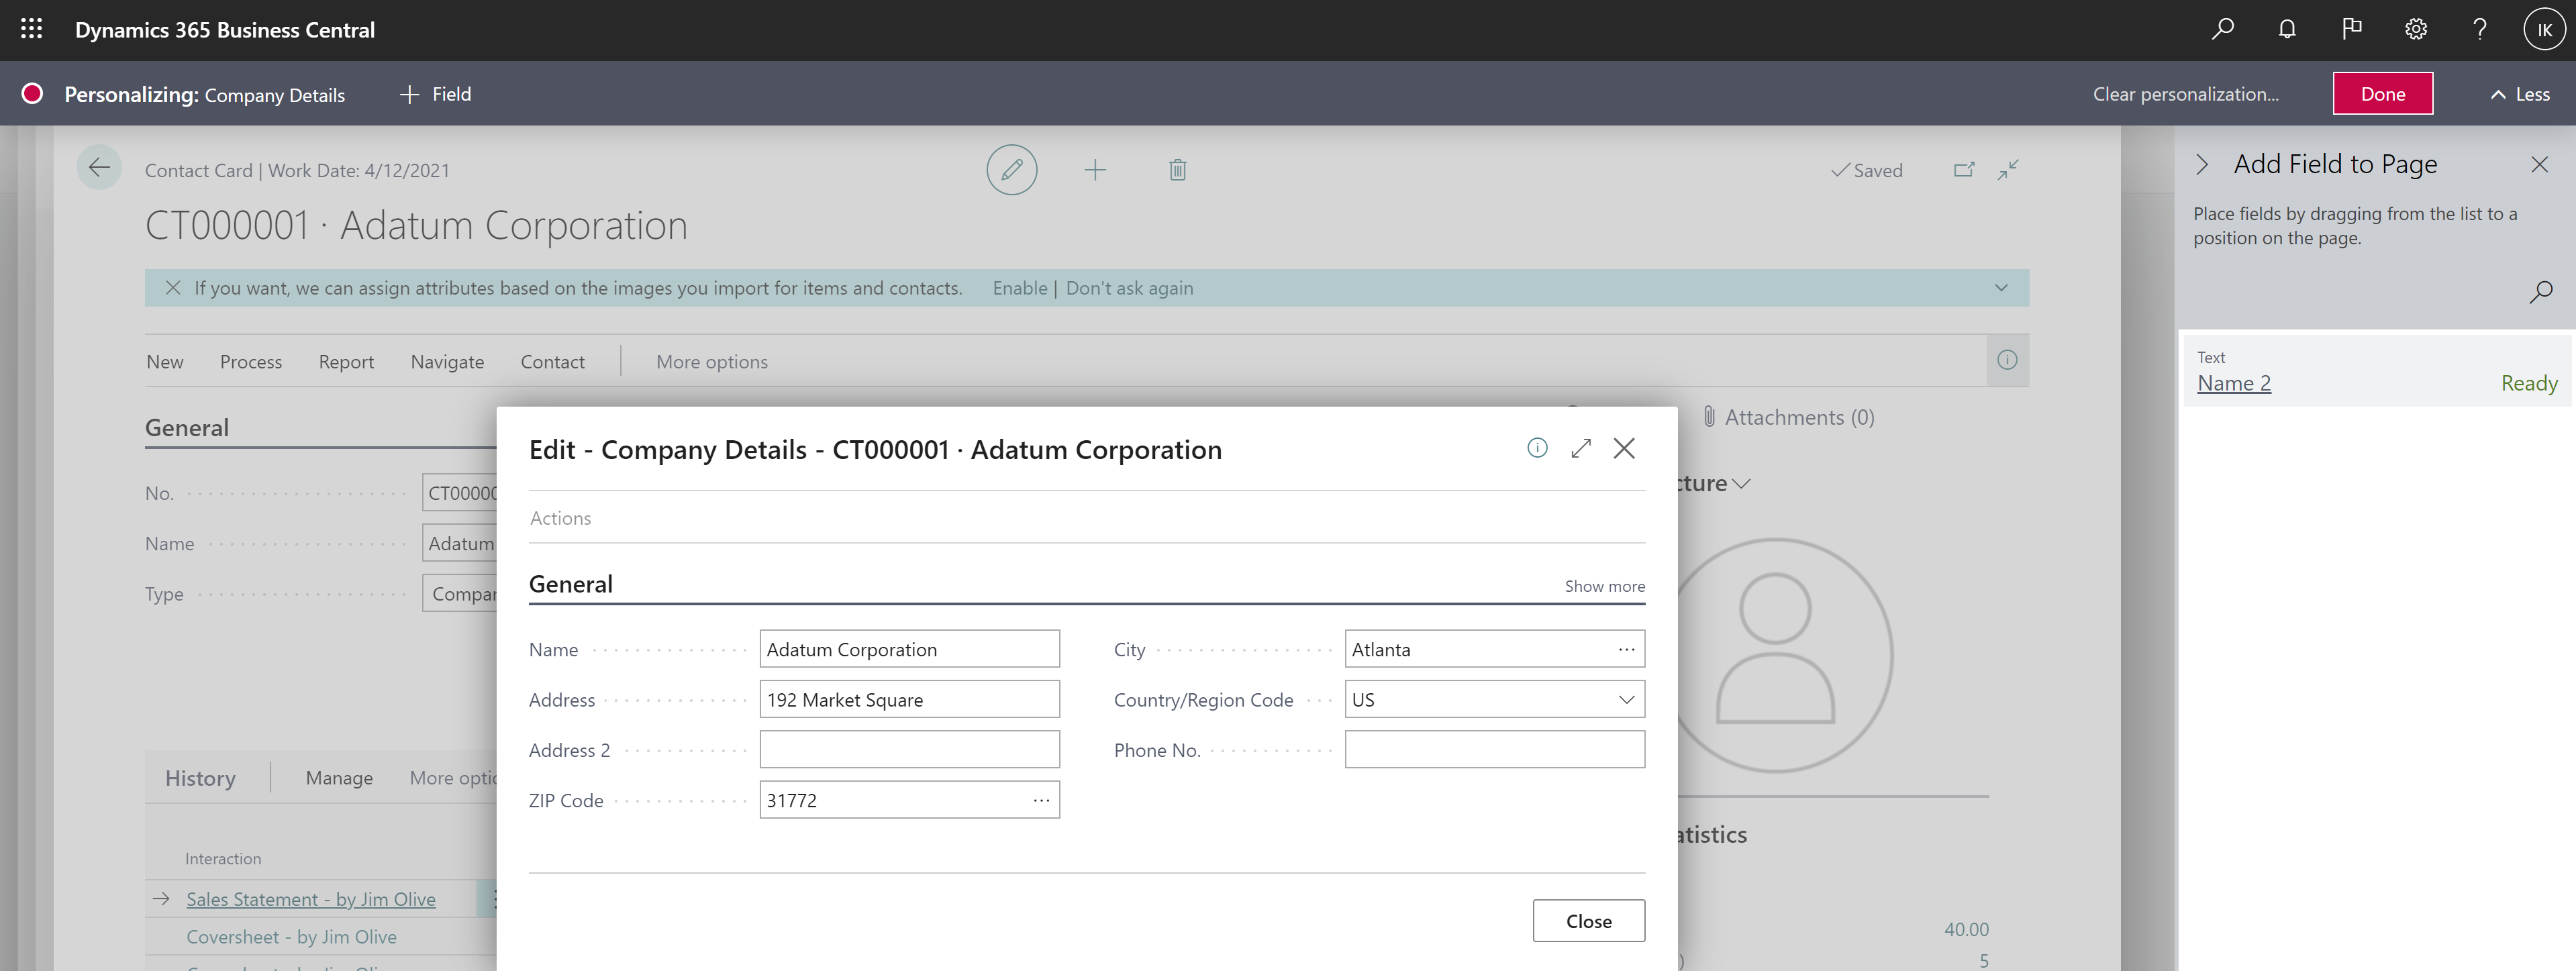Viewport: 2576px width, 971px height.
Task: Expand the Company Details dialog to full screen
Action: coord(1580,448)
